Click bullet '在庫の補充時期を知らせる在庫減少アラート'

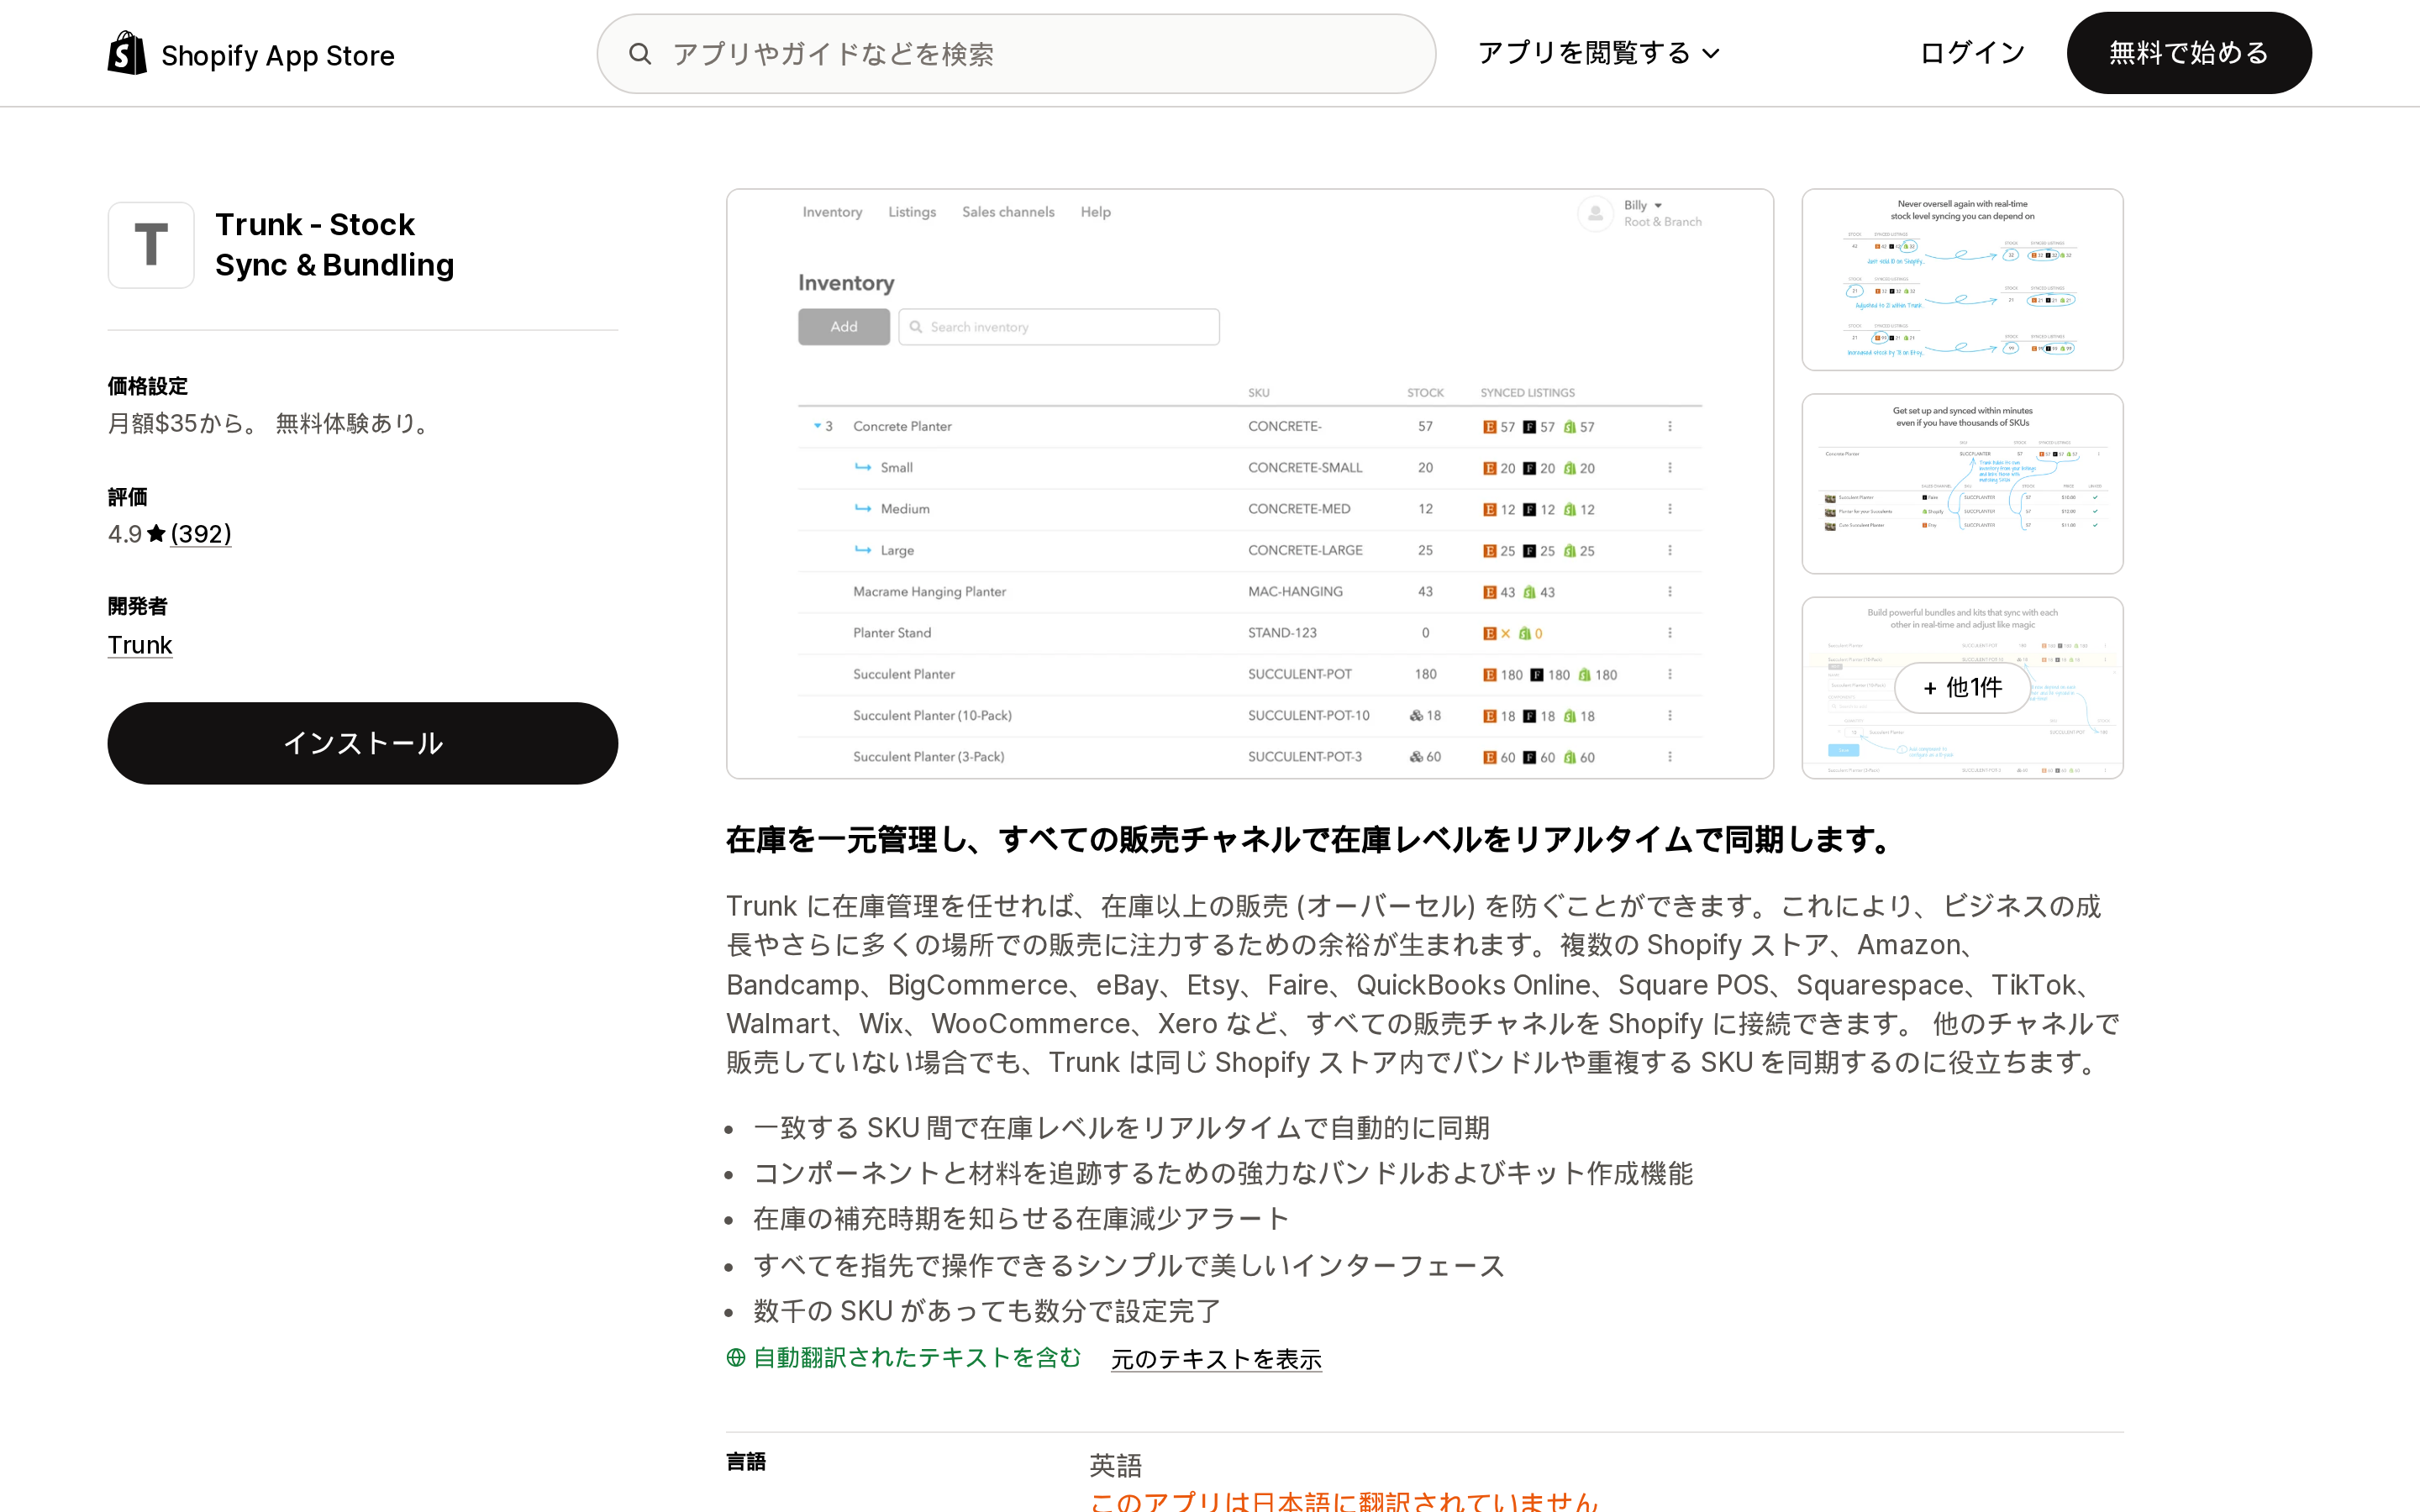click(1021, 1218)
